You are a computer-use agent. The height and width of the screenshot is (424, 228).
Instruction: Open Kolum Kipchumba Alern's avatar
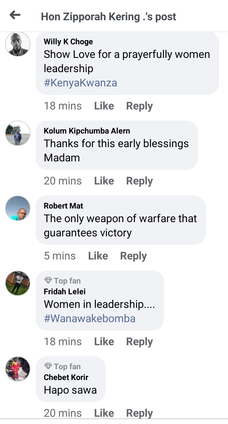coord(18,133)
